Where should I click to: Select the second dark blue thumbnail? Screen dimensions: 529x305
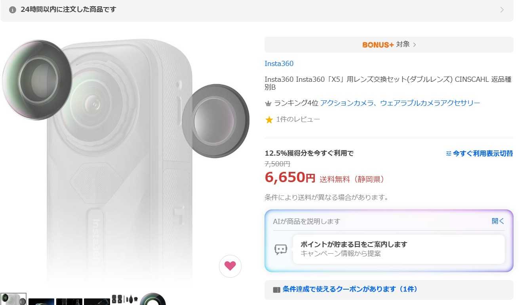pyautogui.click(x=41, y=301)
